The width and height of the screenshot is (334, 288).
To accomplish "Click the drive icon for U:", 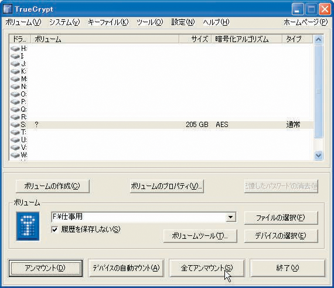I will [15, 140].
